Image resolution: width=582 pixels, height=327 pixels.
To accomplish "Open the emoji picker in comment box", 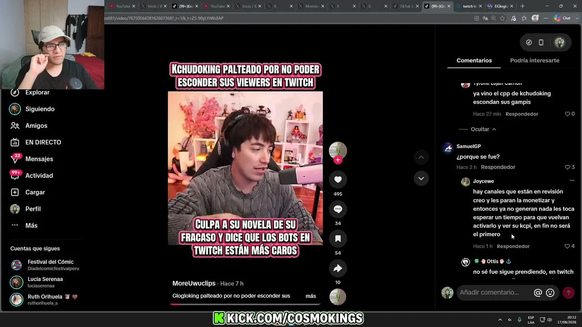I will click(550, 293).
